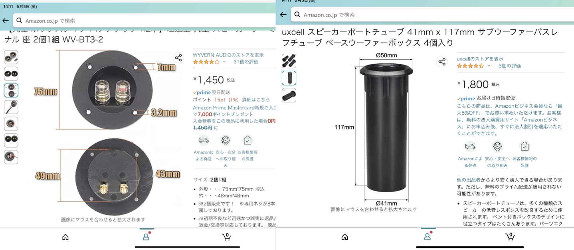Share the speaker terminal product image
The height and width of the screenshot is (250, 574).
pyautogui.click(x=178, y=58)
